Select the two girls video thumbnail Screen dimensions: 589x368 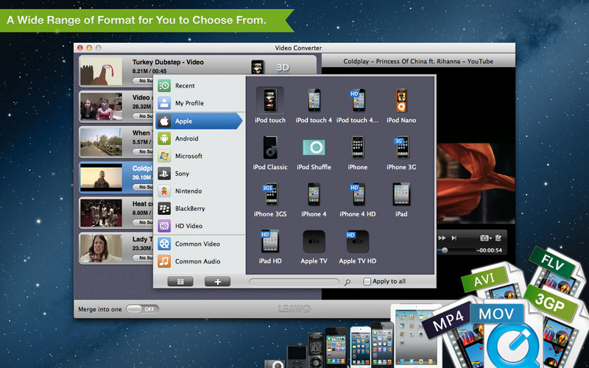click(101, 106)
